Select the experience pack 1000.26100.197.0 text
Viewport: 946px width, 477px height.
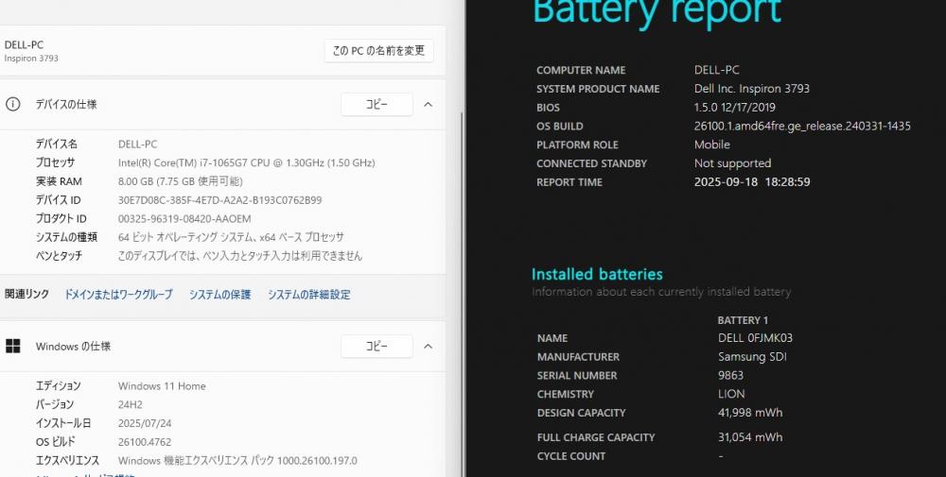tap(237, 461)
